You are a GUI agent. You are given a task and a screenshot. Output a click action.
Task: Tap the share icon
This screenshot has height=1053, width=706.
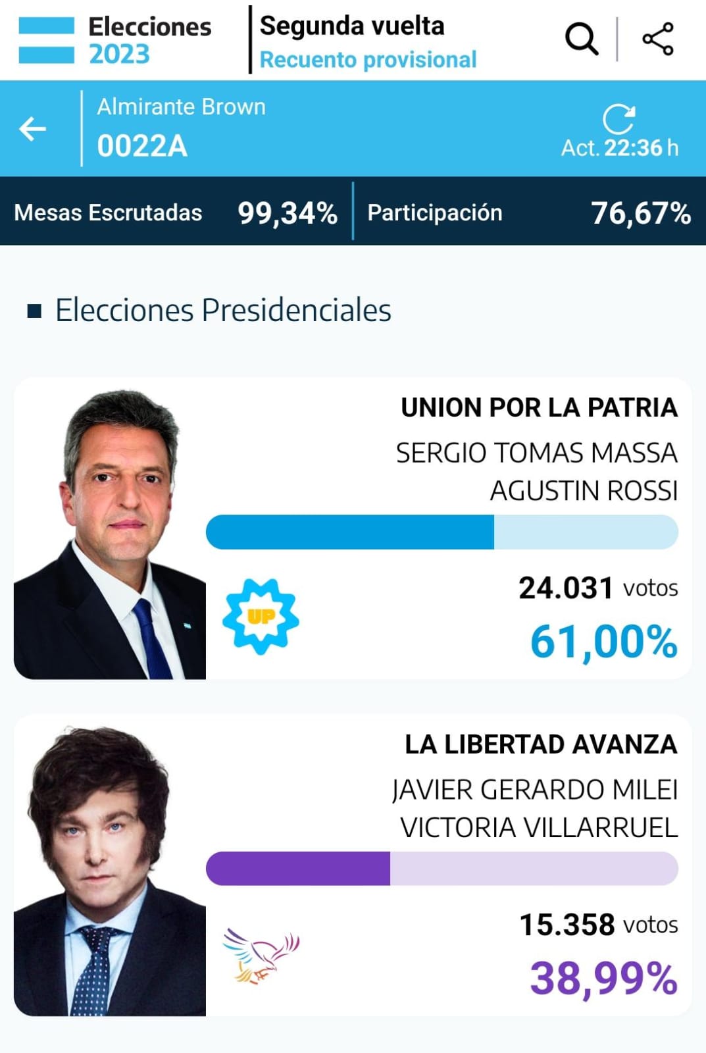click(658, 39)
